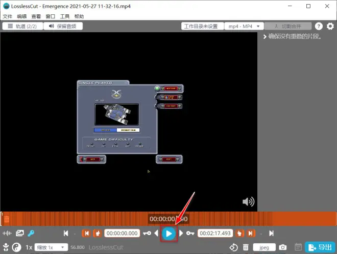
Task: Click the blue Export button
Action: (320, 247)
